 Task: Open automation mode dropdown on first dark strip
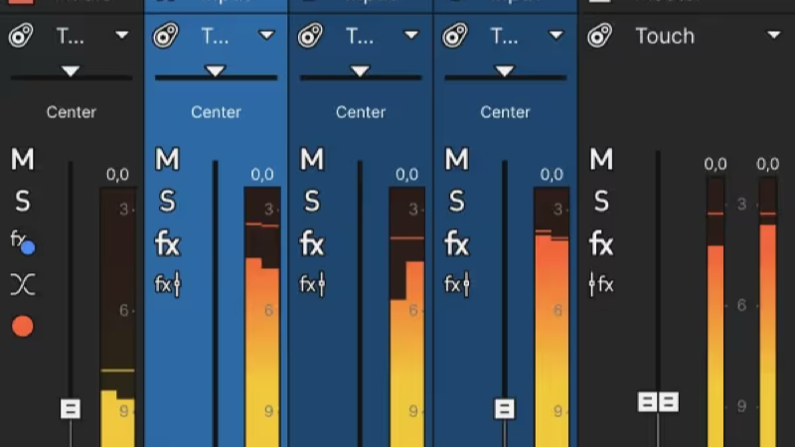tap(121, 35)
